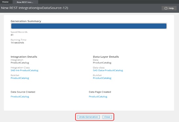
Task: Switch to the Home tab
Action: click(x=5, y=2)
